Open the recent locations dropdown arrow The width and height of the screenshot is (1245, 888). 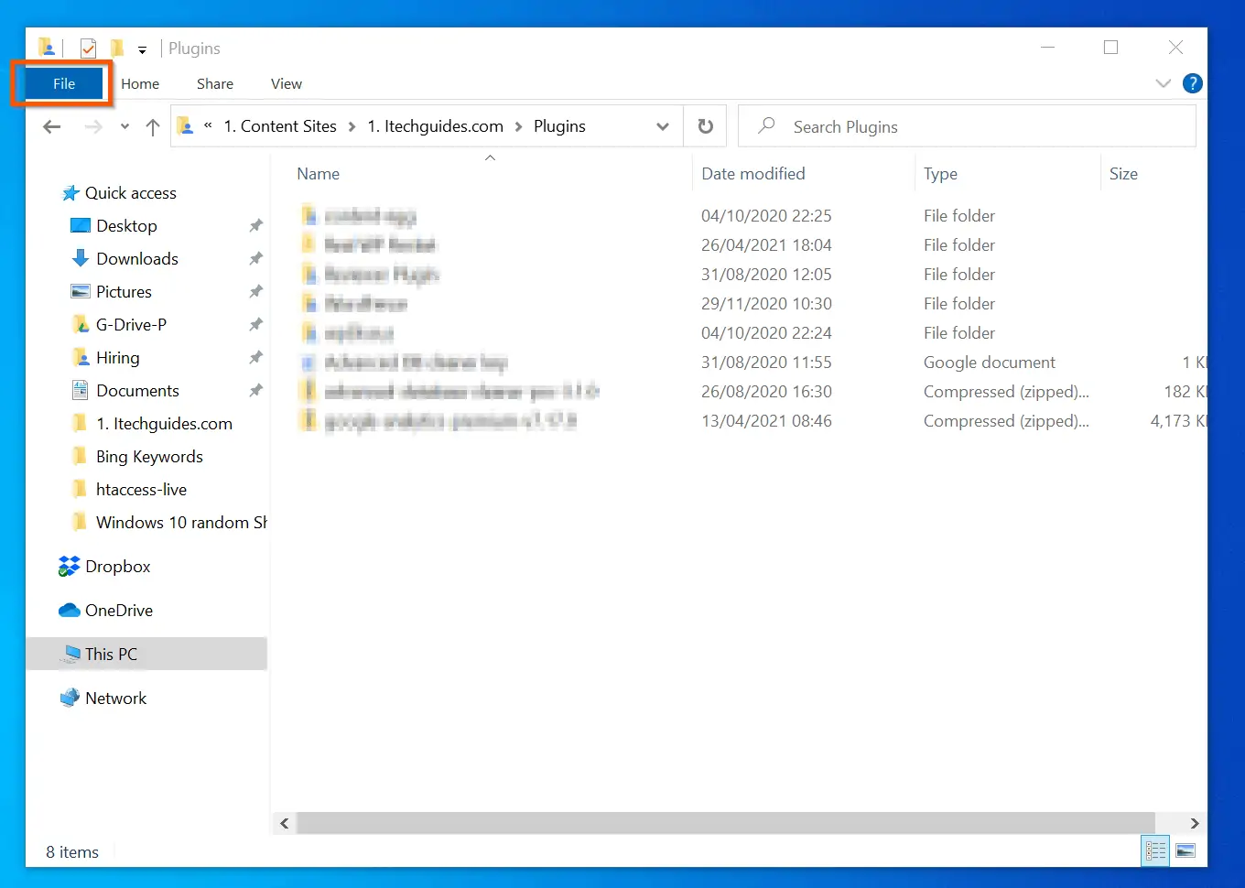pos(124,127)
